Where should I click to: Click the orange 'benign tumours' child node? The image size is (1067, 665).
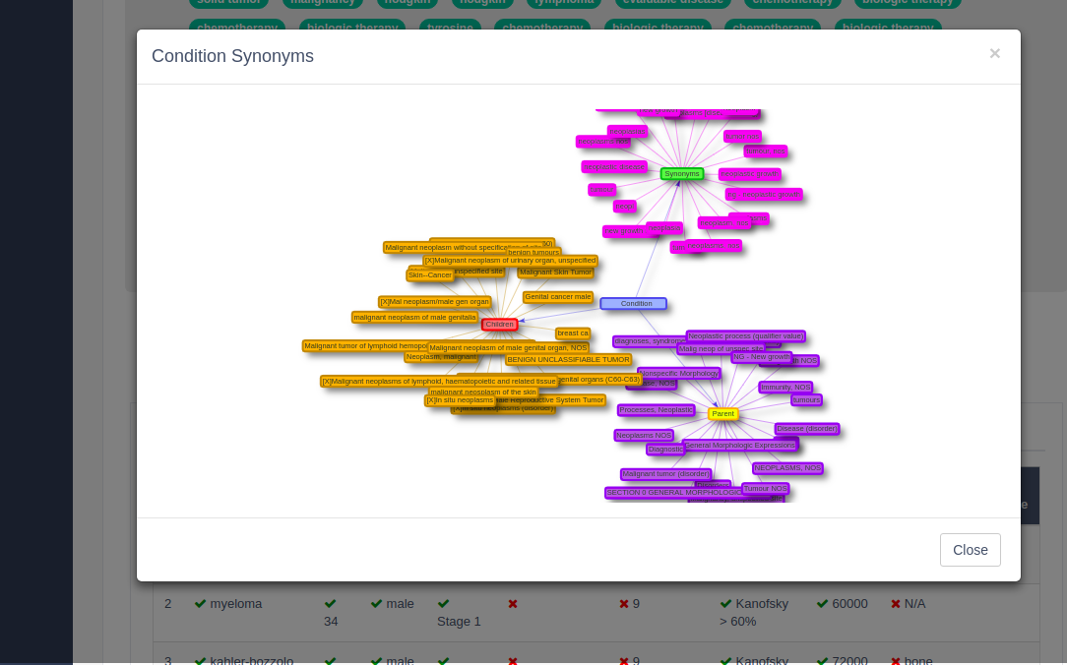pos(533,252)
